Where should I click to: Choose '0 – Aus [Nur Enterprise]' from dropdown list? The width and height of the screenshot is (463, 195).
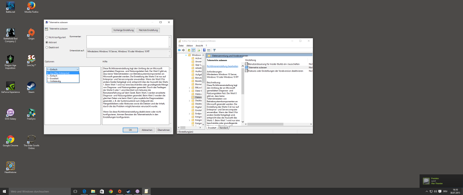point(63,73)
